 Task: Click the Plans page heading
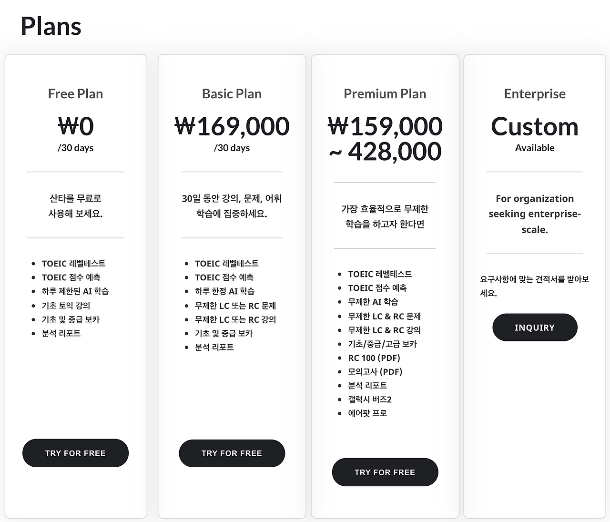click(51, 26)
